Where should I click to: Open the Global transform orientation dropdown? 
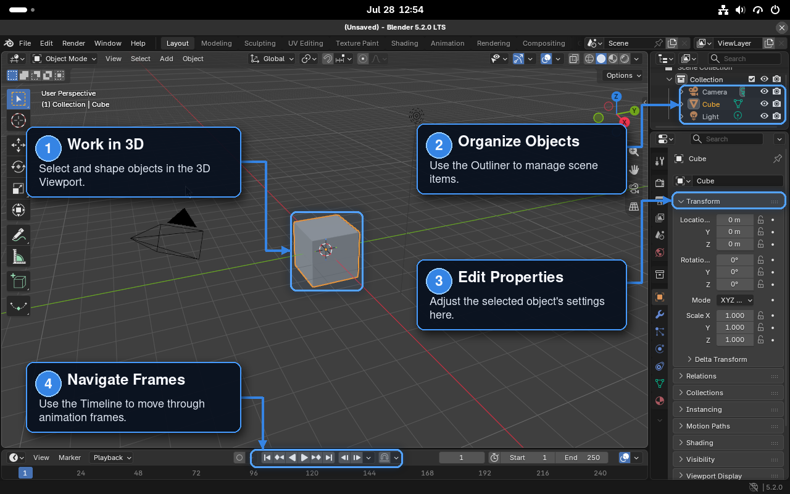[272, 59]
